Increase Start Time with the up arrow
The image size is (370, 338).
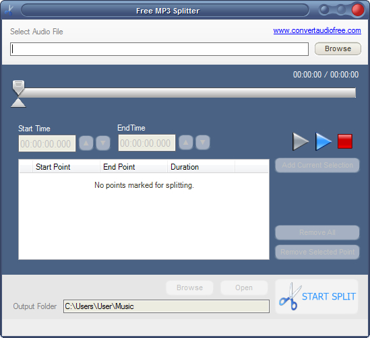click(x=86, y=143)
